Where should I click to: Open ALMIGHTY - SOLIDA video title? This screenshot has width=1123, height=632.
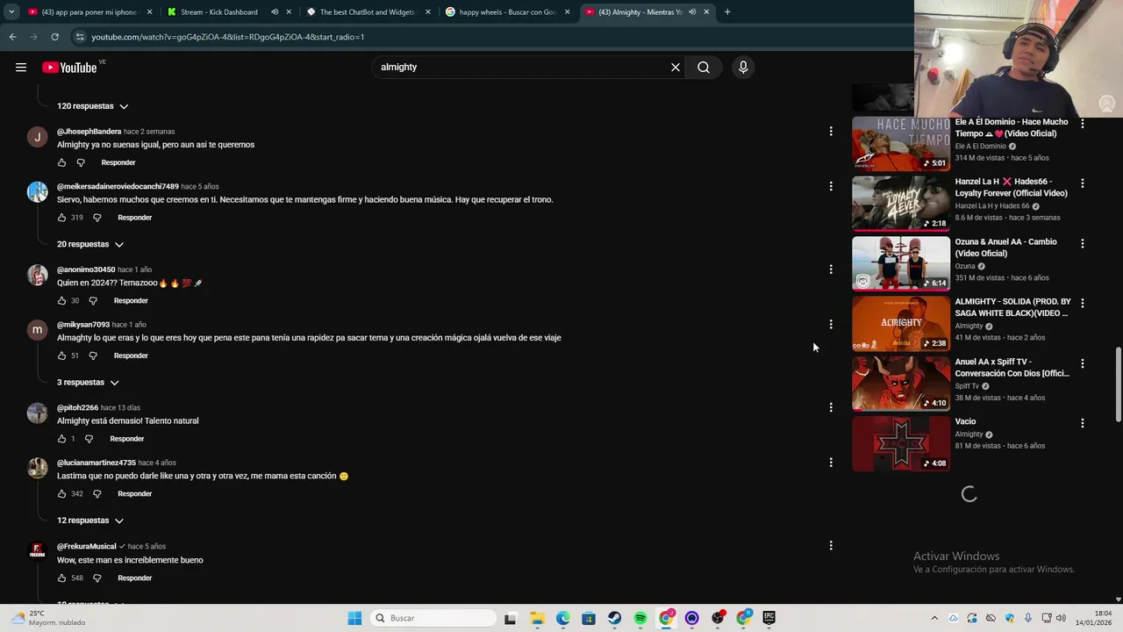pyautogui.click(x=1012, y=307)
